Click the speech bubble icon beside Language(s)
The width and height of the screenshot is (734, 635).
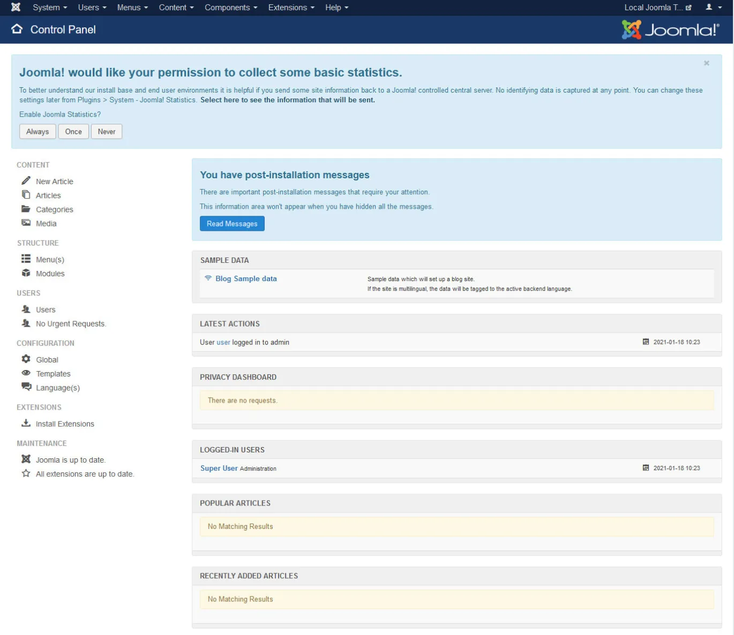tap(26, 387)
